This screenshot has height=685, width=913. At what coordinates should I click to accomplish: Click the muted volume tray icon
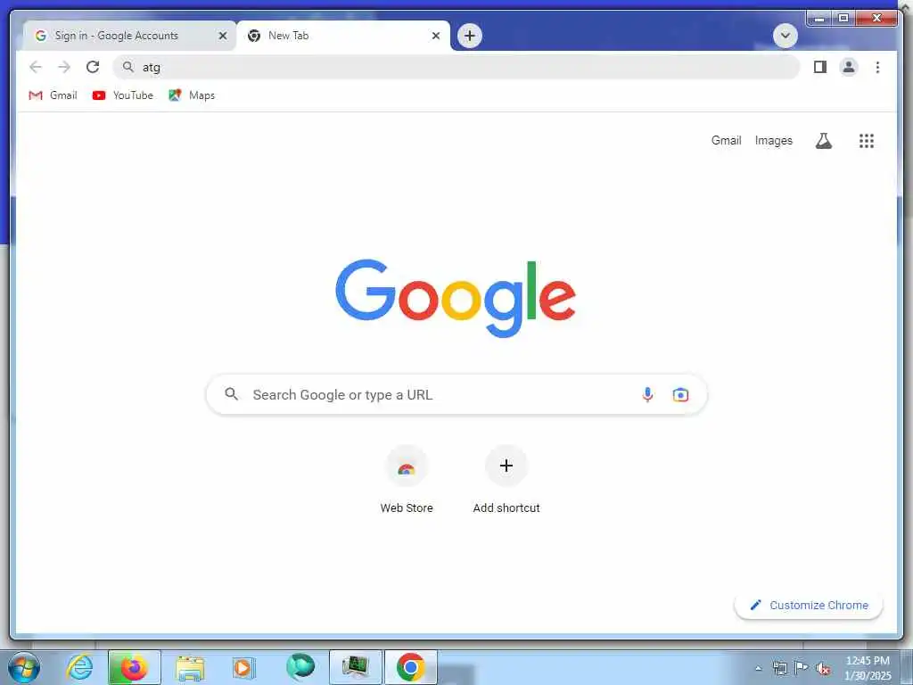point(823,668)
